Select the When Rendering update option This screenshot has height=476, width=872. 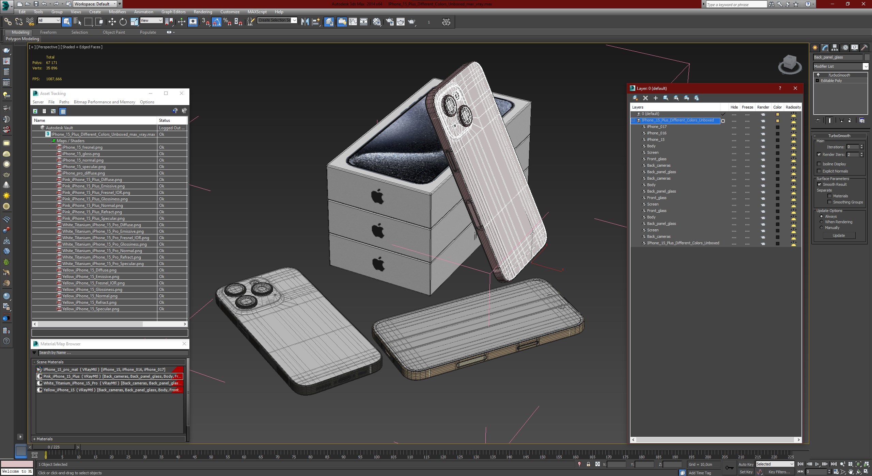821,222
